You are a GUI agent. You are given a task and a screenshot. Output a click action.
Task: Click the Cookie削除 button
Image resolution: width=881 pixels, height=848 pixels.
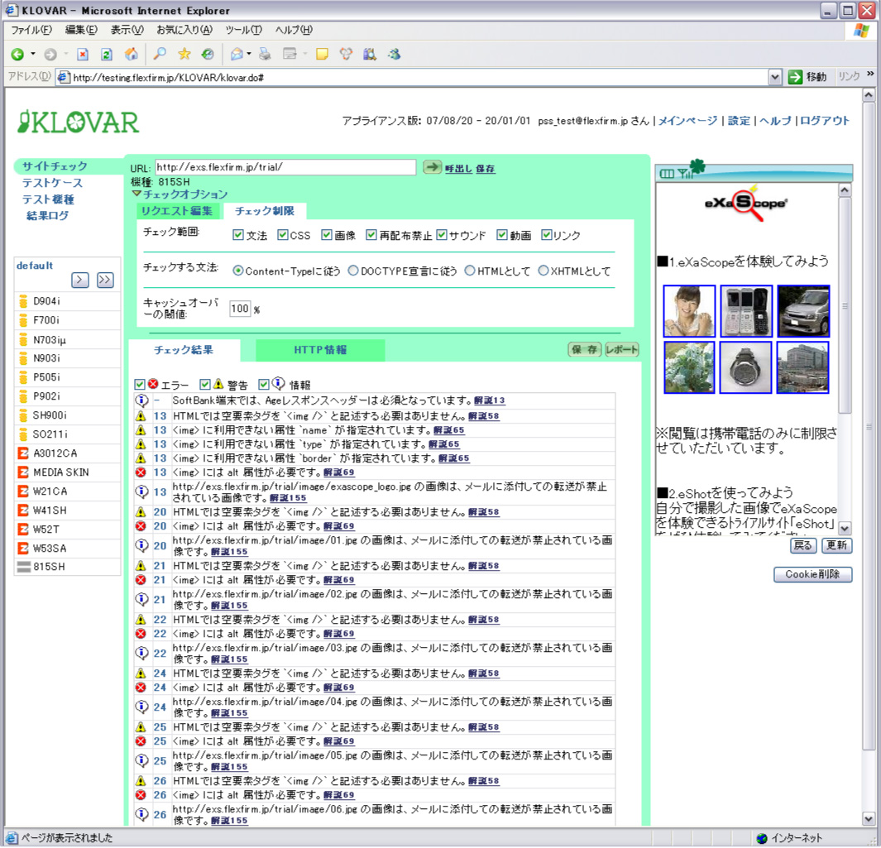pos(812,574)
